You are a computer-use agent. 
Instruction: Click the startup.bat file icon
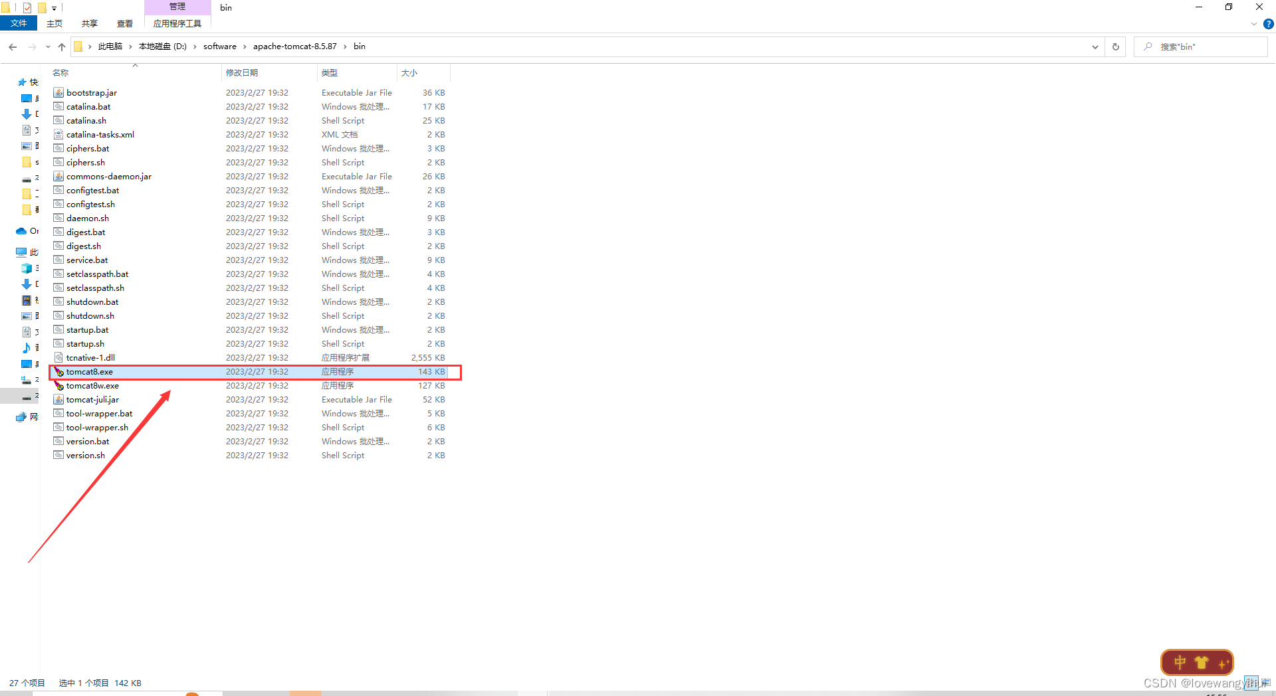click(58, 329)
